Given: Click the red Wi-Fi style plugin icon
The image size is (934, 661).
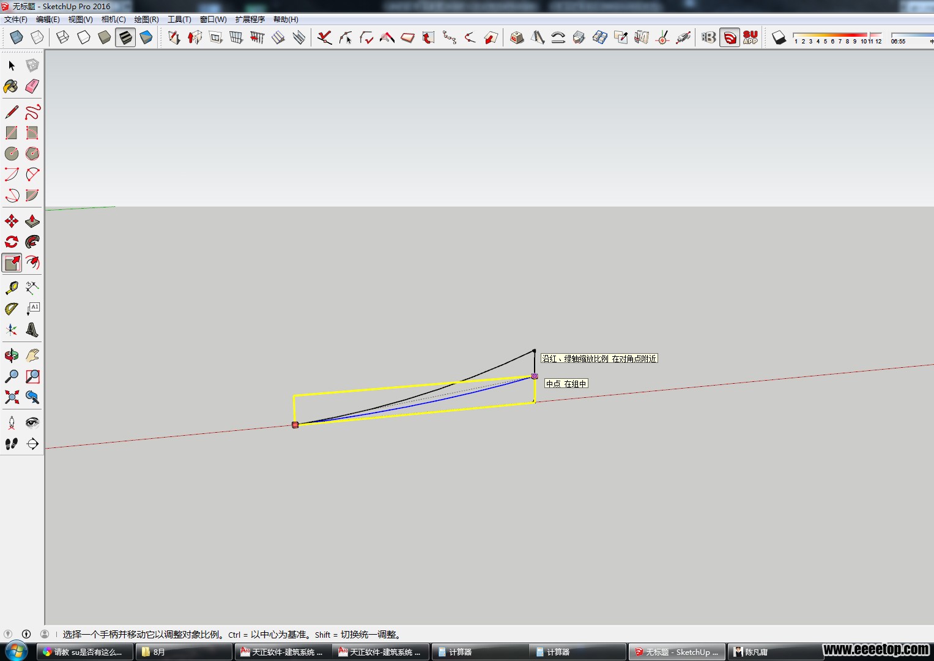Looking at the screenshot, I should [x=730, y=37].
